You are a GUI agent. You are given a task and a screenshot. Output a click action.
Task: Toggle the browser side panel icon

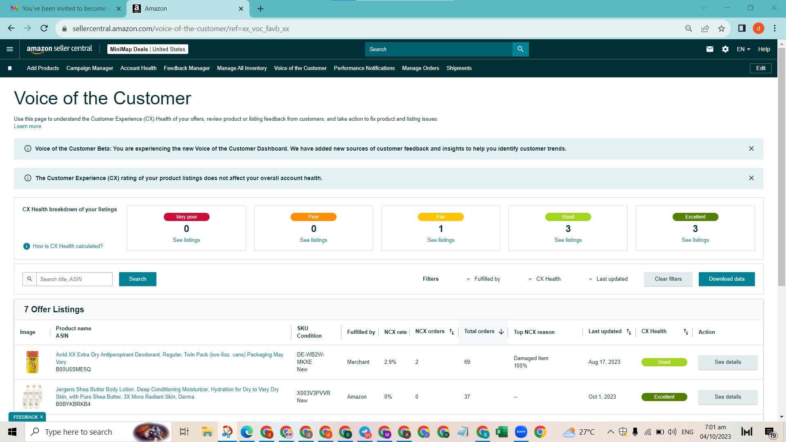click(742, 28)
